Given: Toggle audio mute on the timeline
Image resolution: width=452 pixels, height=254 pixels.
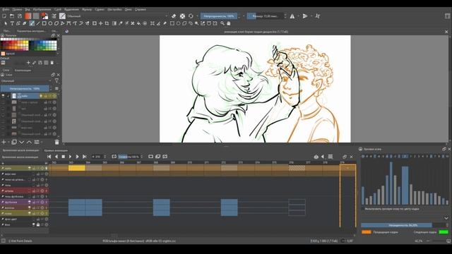Looking at the screenshot, I should 323,157.
